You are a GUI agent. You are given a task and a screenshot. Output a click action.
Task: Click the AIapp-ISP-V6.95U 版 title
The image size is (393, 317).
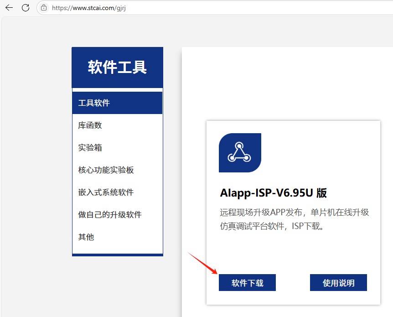point(273,193)
